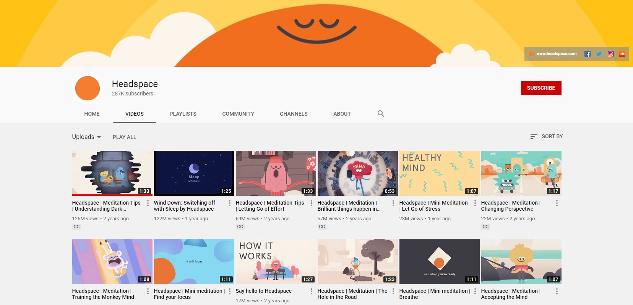Open options menu for Changing Perspective video
Screen dimensions: 633x305
[557, 203]
